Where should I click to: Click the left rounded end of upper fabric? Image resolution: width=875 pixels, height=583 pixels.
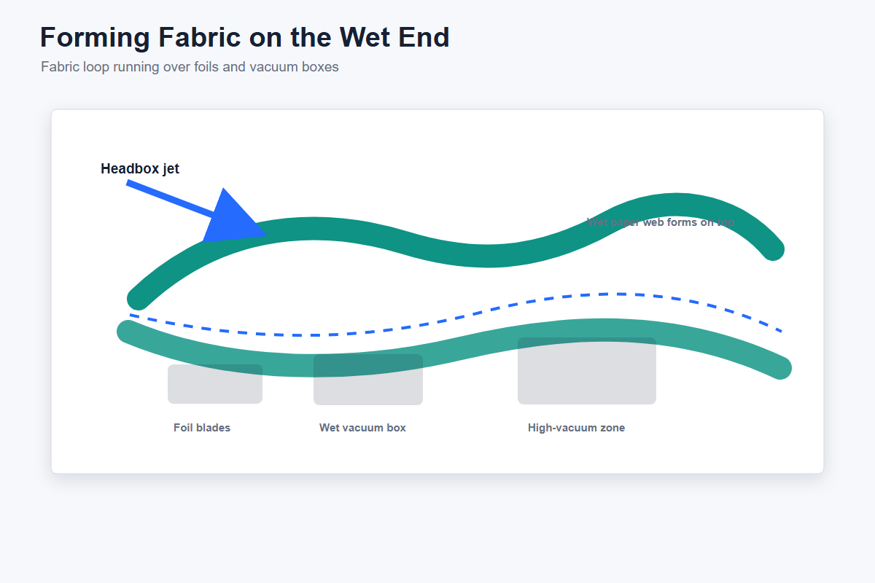point(138,299)
